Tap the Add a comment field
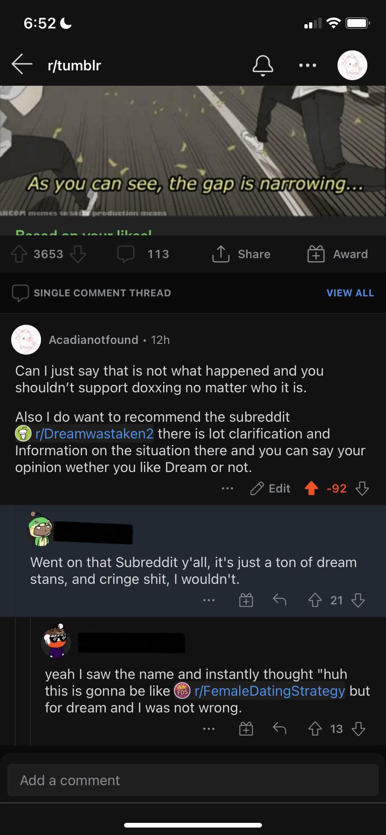Screen dimensions: 386x835 click(193, 780)
